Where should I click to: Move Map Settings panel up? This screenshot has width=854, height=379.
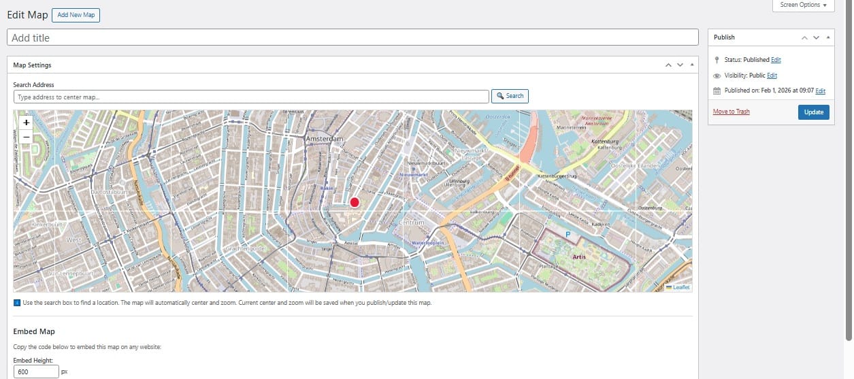pos(669,65)
